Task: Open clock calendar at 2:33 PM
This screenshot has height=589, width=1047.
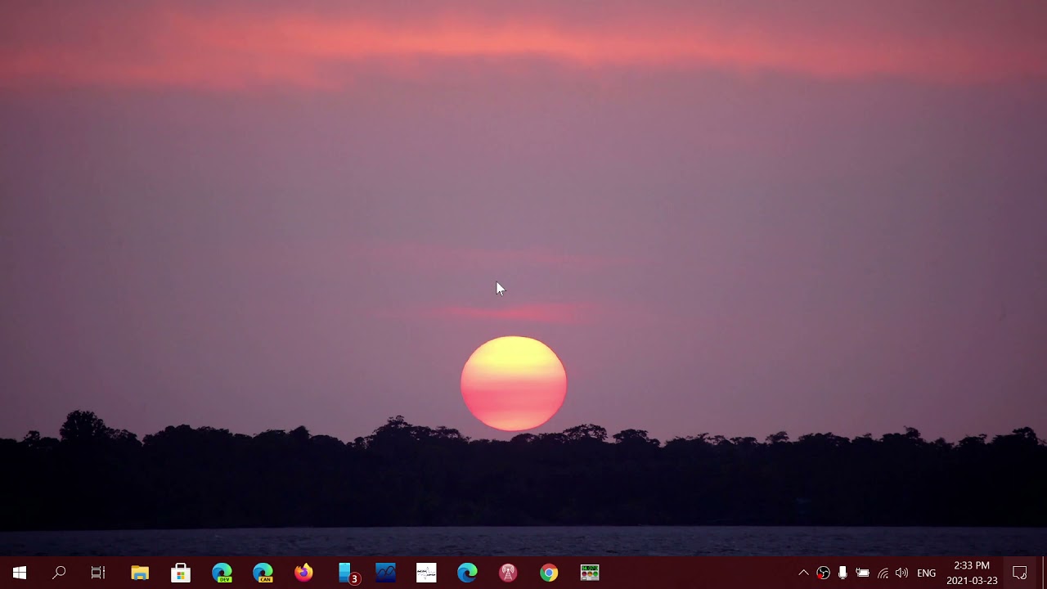Action: click(972, 573)
